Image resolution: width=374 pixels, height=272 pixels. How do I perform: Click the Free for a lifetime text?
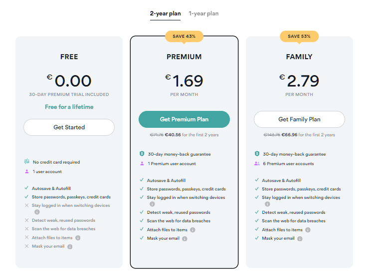[x=69, y=107]
